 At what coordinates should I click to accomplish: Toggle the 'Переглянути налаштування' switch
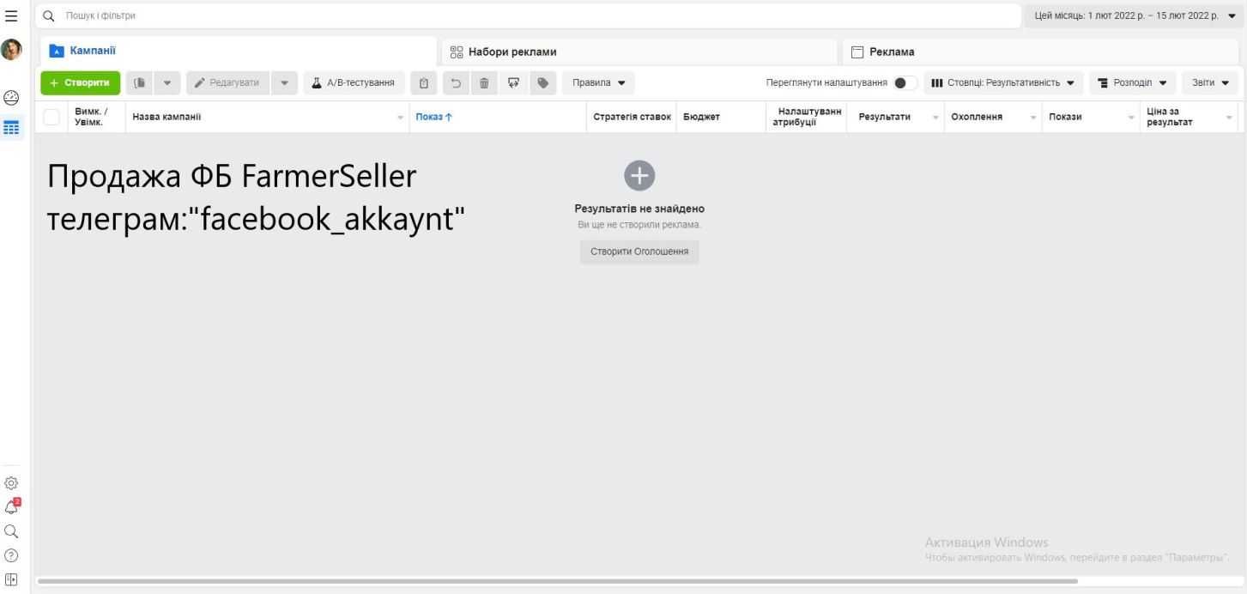pos(905,82)
